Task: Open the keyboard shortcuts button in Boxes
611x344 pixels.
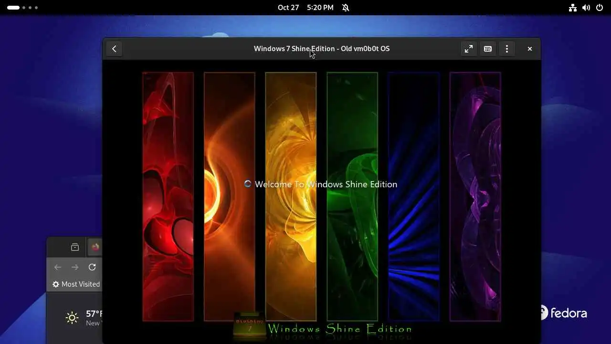Action: tap(488, 49)
